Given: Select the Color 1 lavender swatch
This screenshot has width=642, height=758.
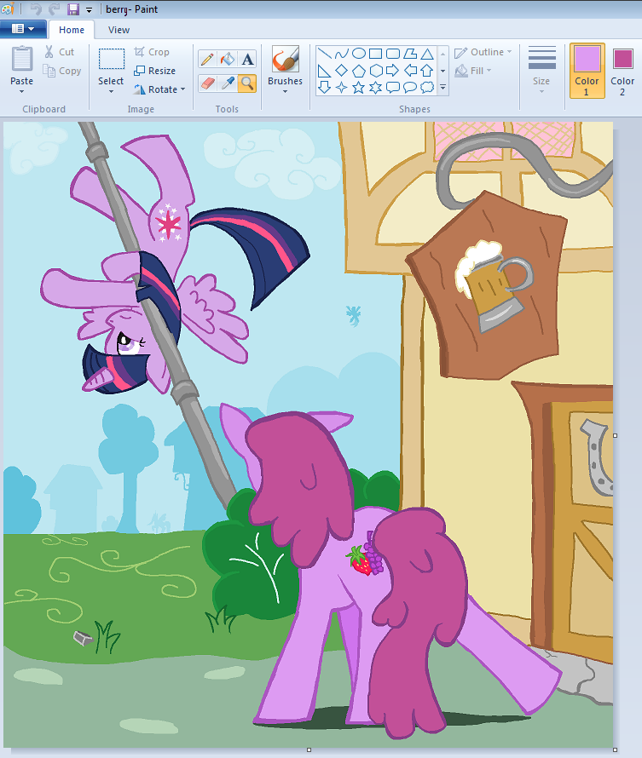Looking at the screenshot, I should [587, 71].
